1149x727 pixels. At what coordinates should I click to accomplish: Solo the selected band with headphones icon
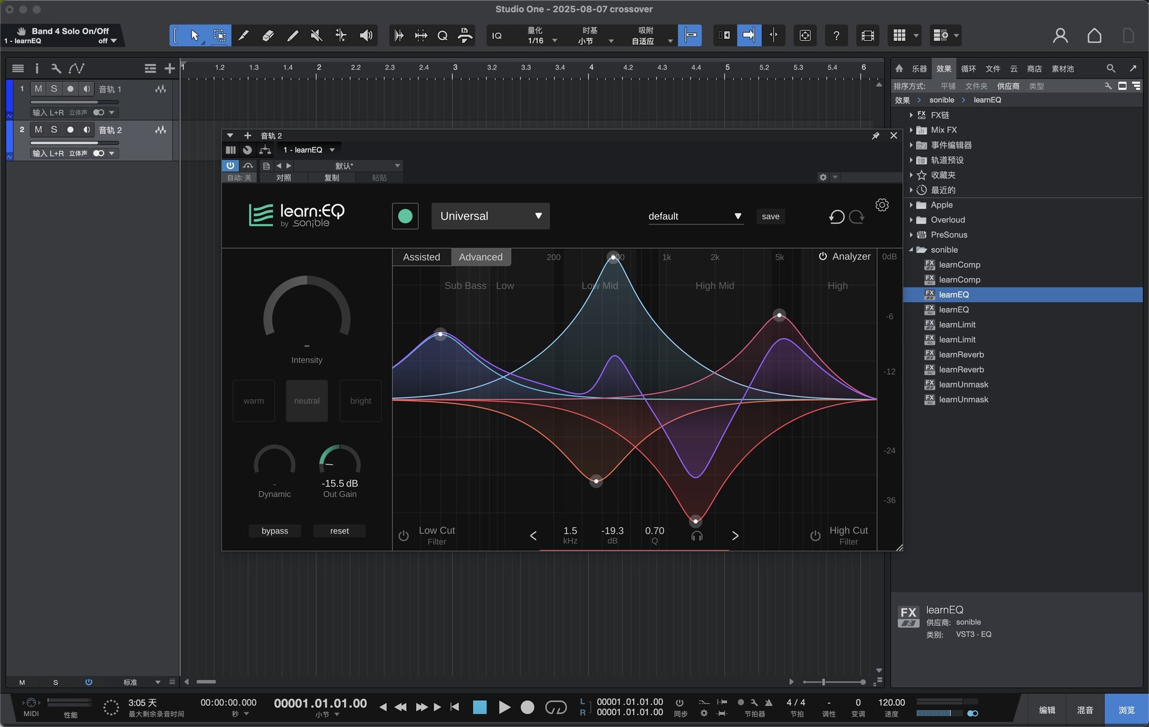pos(697,536)
